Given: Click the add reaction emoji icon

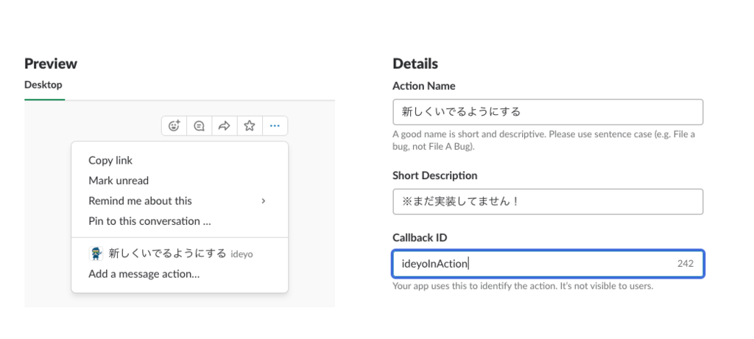Looking at the screenshot, I should click(x=174, y=126).
